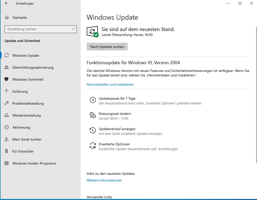Click the Erweiterte Optionen gear-sync icon
This screenshot has width=257, height=200.
point(93,146)
